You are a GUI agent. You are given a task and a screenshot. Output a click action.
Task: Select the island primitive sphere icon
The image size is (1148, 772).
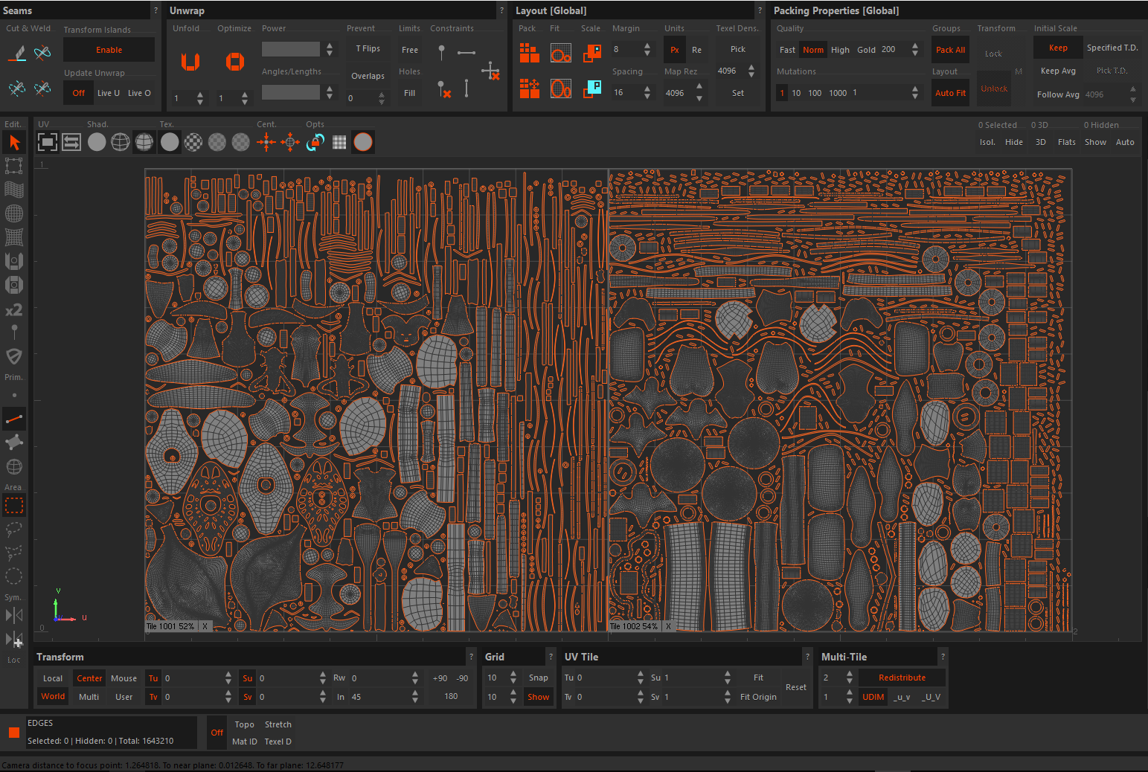(x=14, y=466)
